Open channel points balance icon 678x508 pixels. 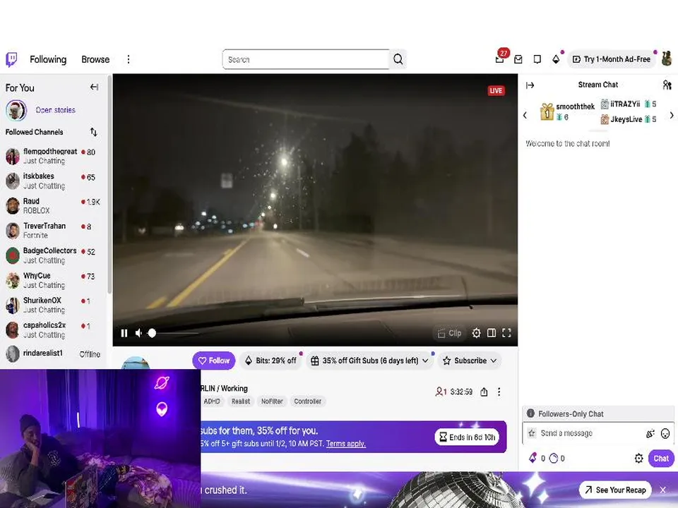click(x=554, y=459)
